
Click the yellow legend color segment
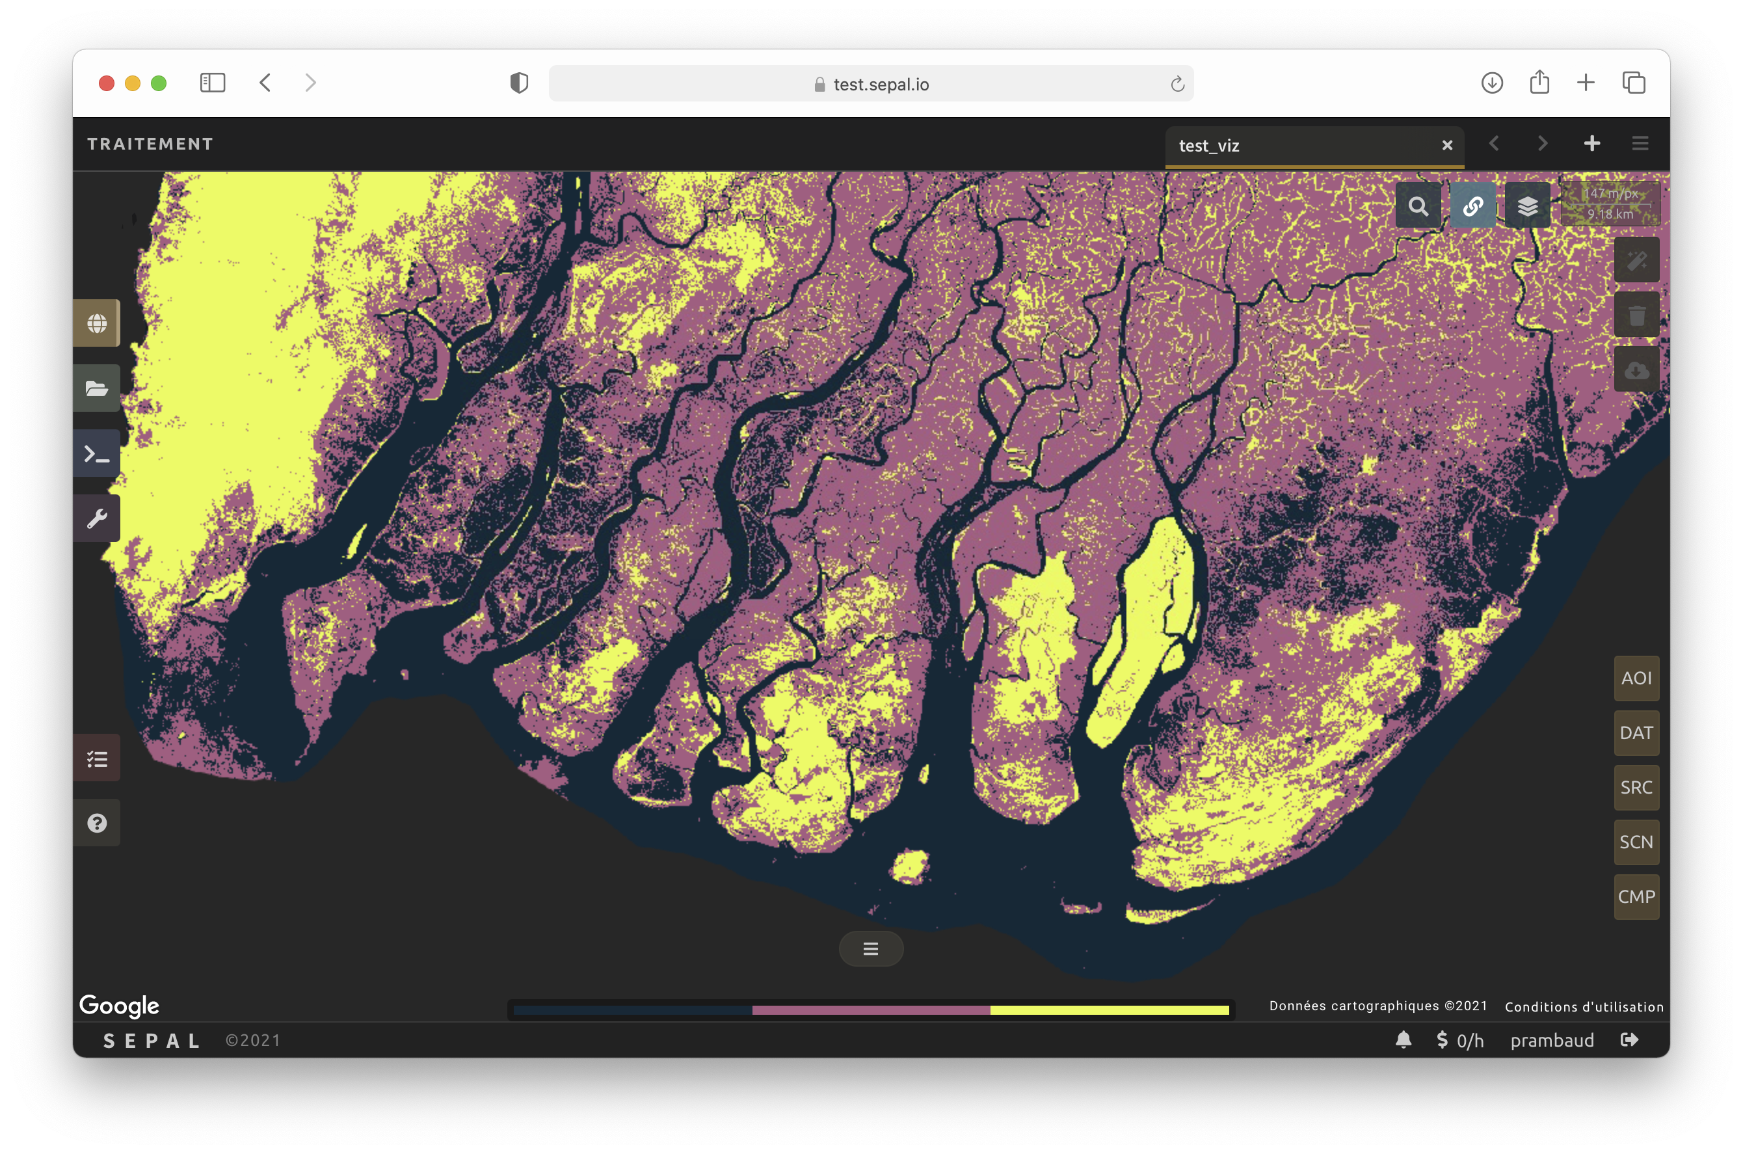(1110, 1010)
